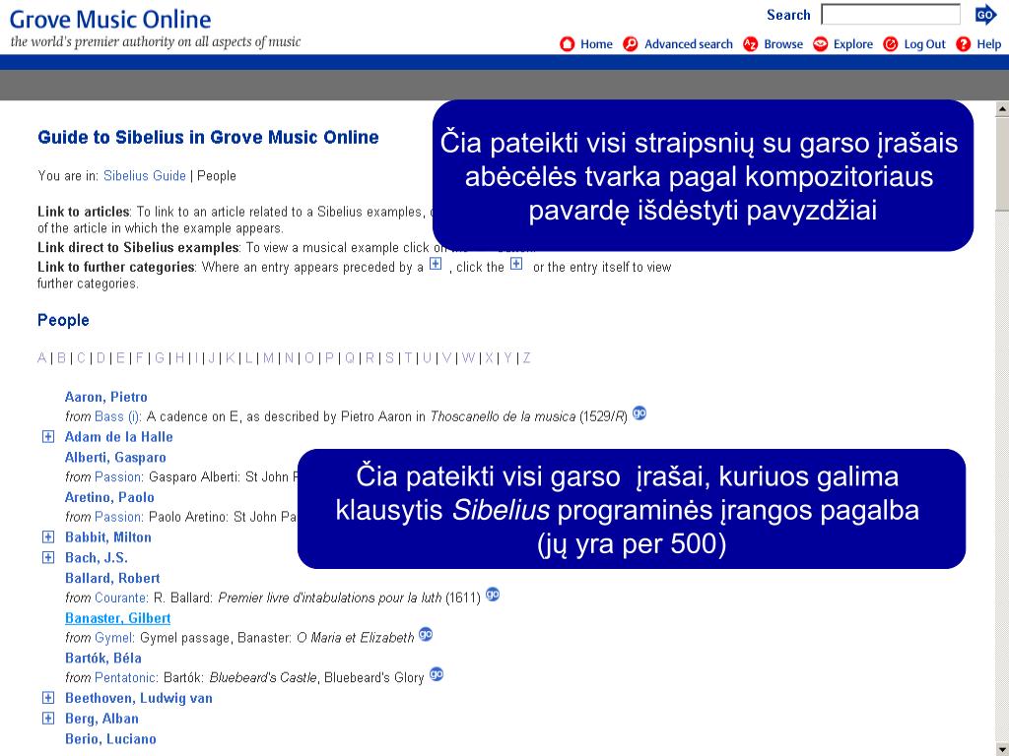Viewport: 1009px width, 756px height.
Task: Expand the Adam de la Halle entry
Action: point(48,437)
